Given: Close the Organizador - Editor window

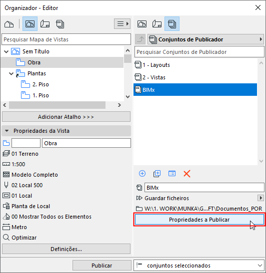Looking at the screenshot, I should point(258,7).
